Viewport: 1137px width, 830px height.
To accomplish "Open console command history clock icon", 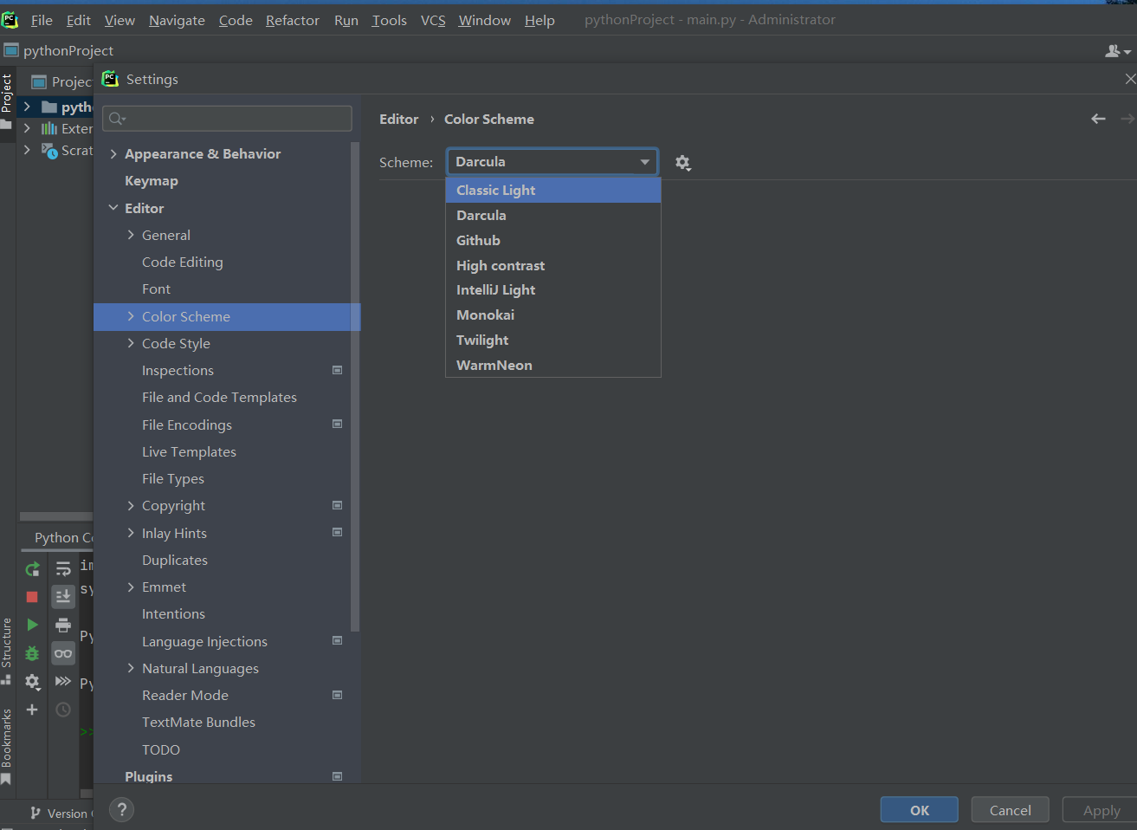I will click(x=63, y=710).
